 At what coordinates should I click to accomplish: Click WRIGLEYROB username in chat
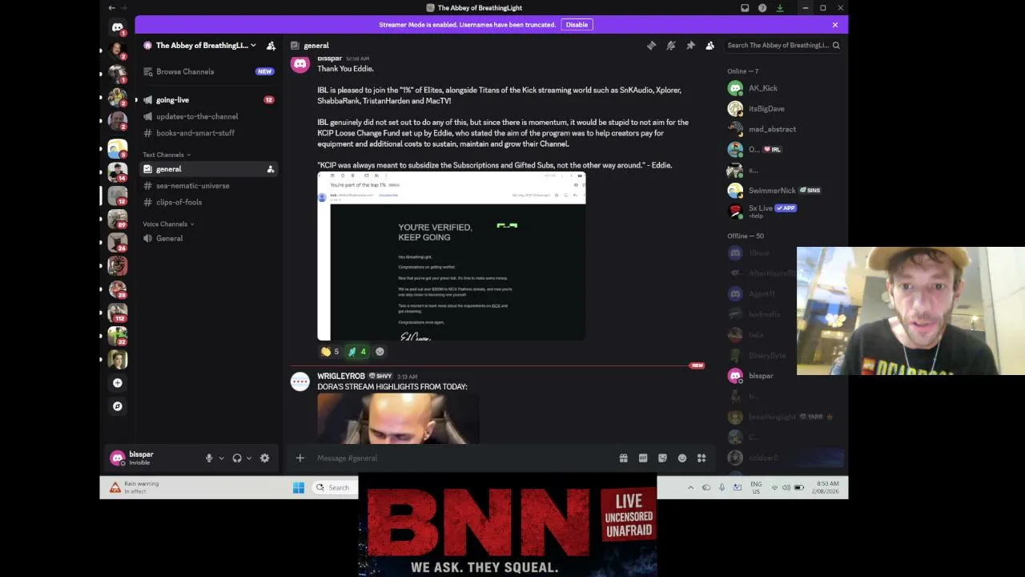pyautogui.click(x=341, y=376)
